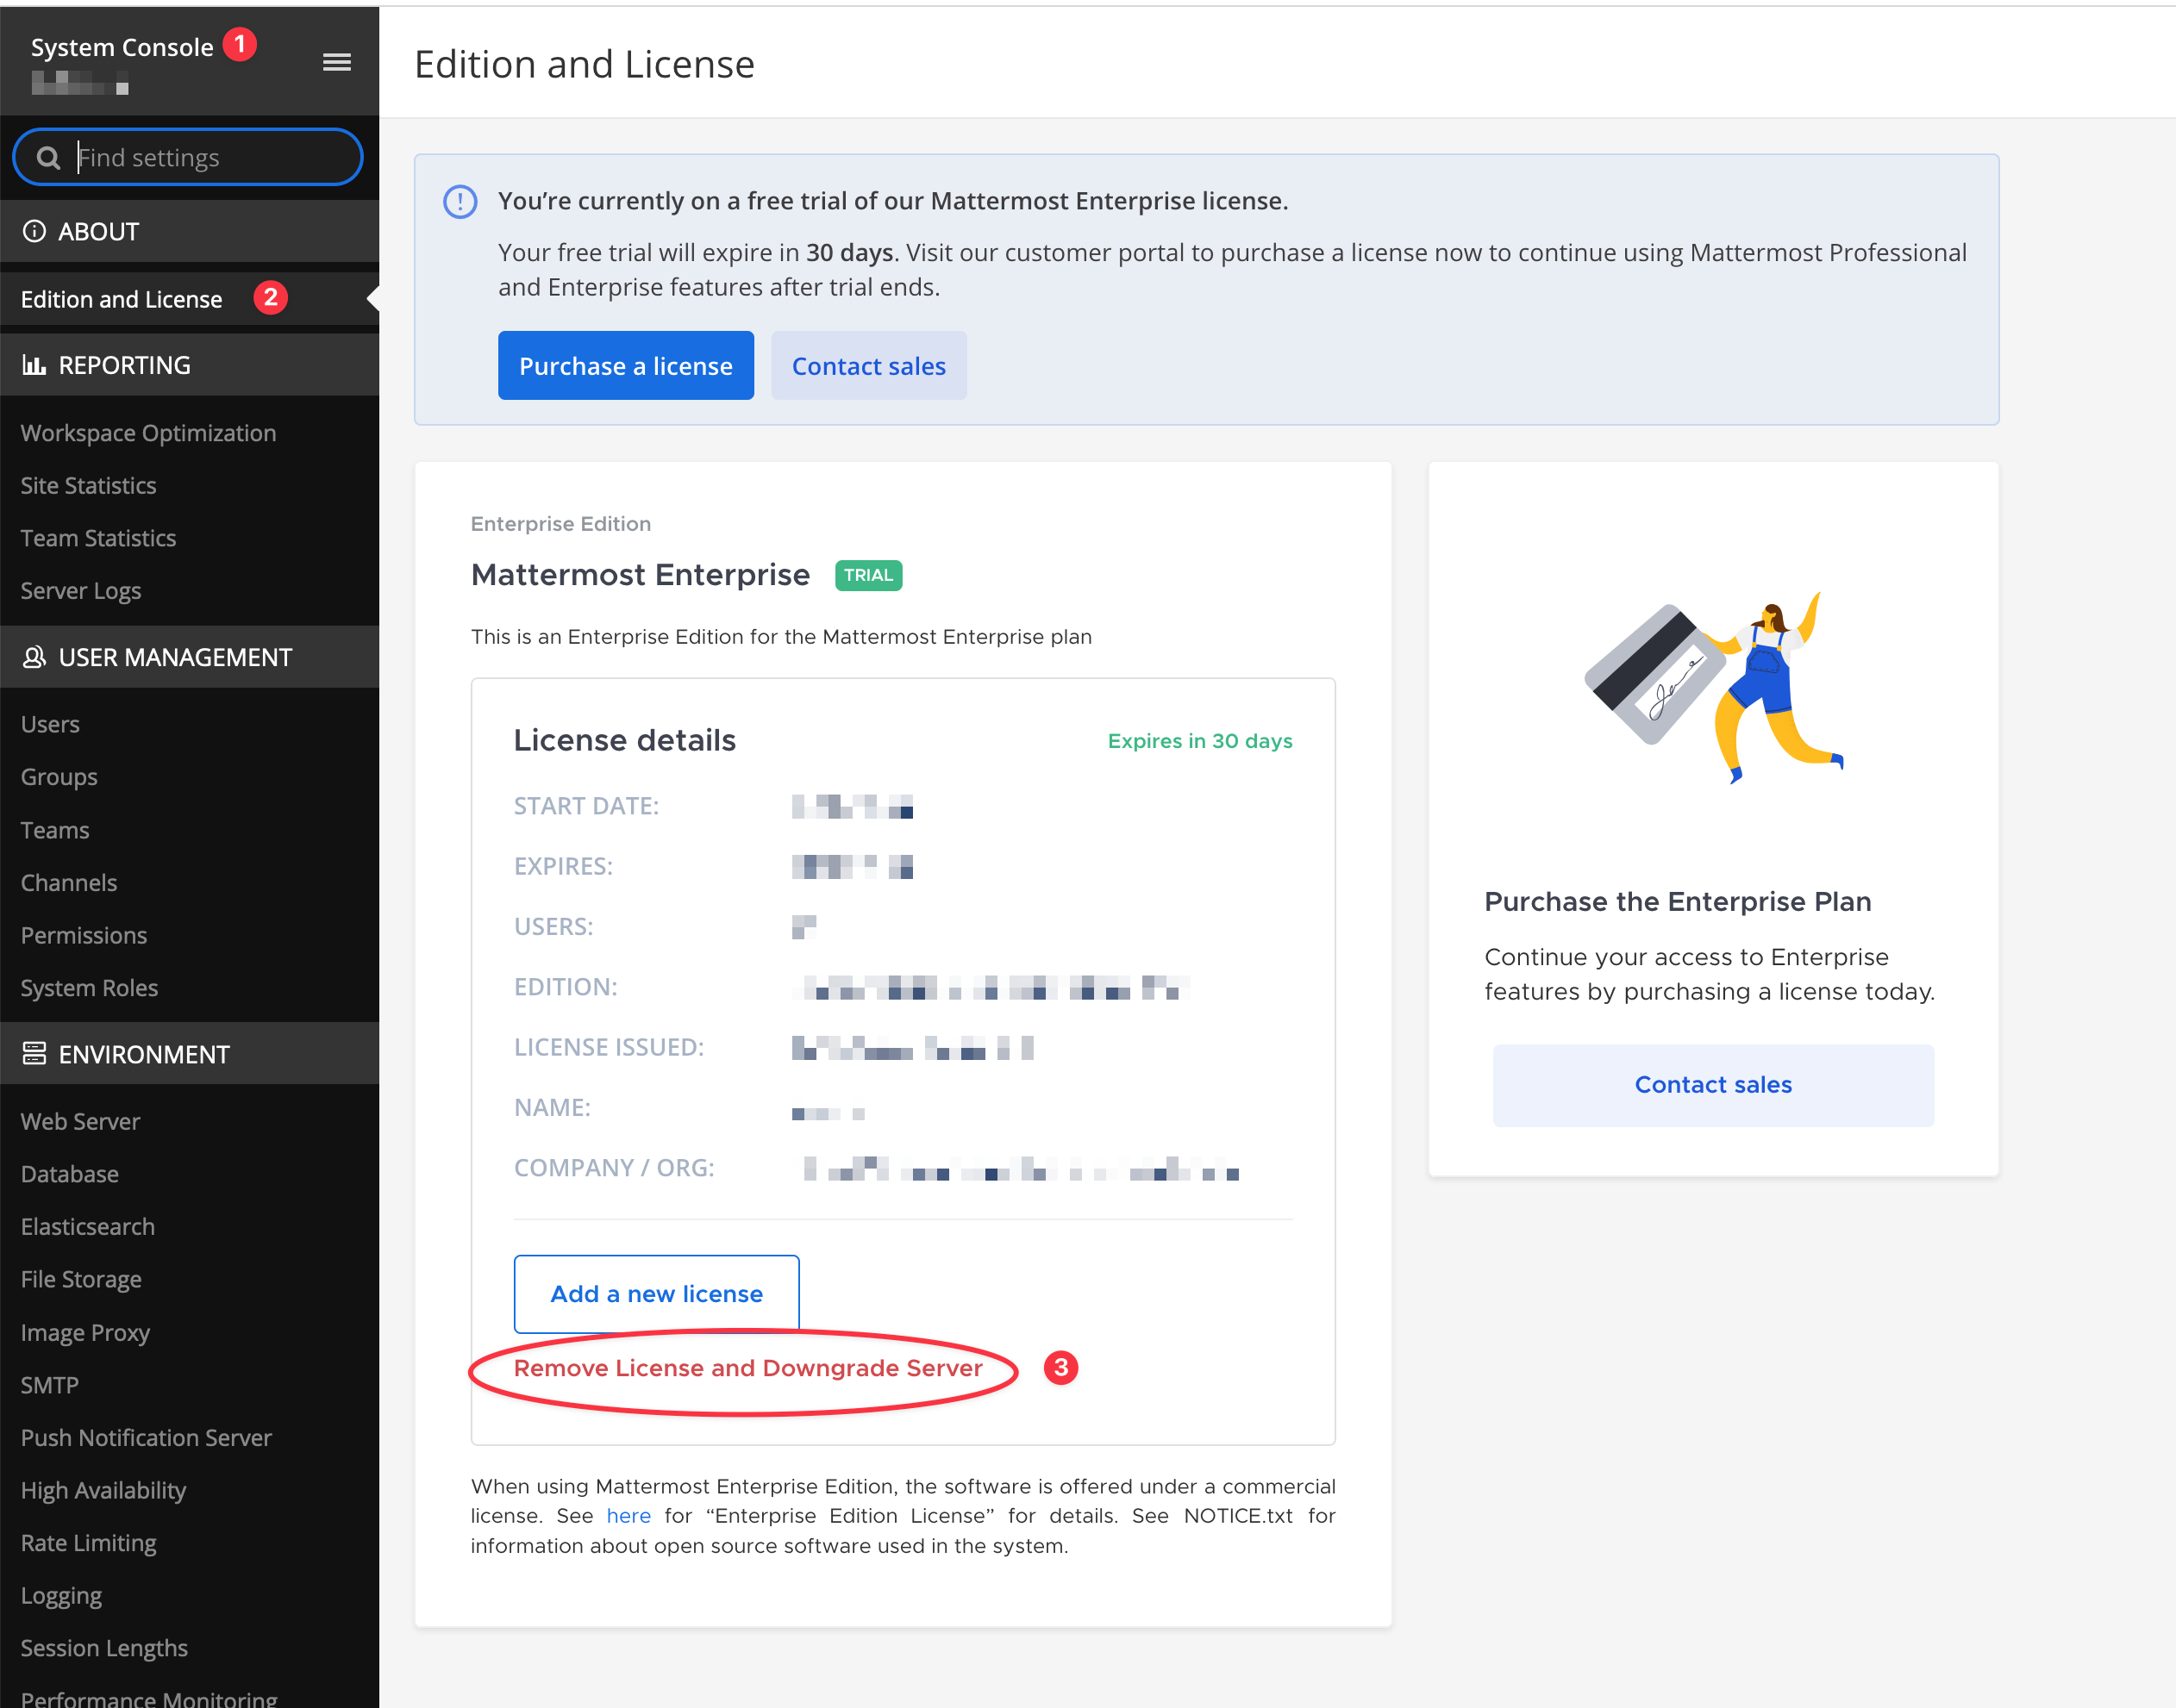Click the trial notice info icon
2176x1708 pixels.
click(460, 202)
